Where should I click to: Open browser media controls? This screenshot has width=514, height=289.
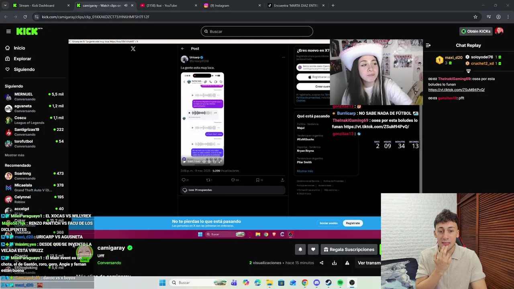[489, 17]
